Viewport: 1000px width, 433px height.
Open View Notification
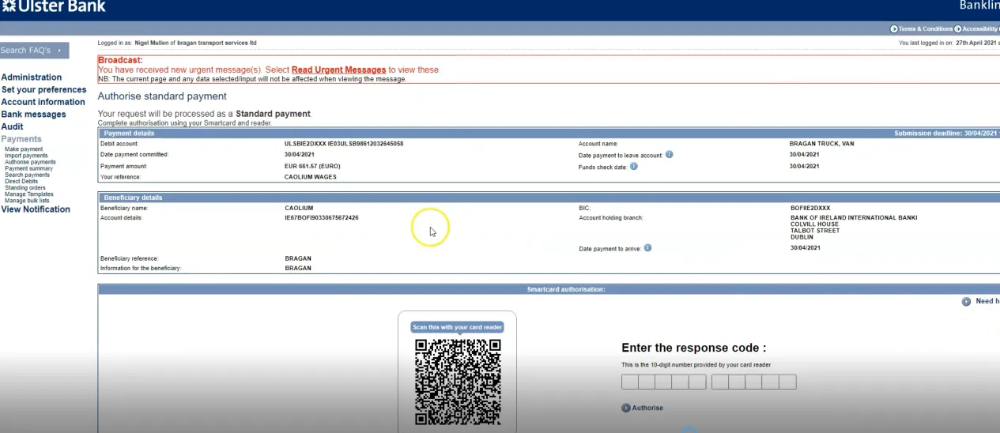36,209
